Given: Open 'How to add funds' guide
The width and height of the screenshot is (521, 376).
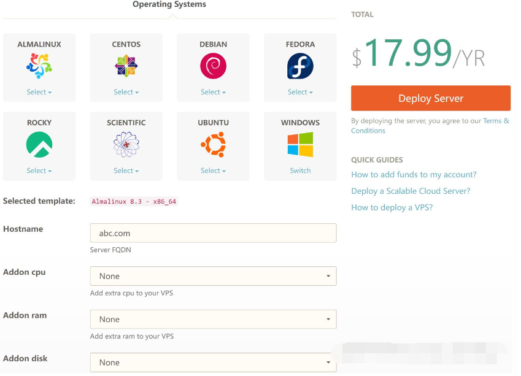Looking at the screenshot, I should coord(414,175).
